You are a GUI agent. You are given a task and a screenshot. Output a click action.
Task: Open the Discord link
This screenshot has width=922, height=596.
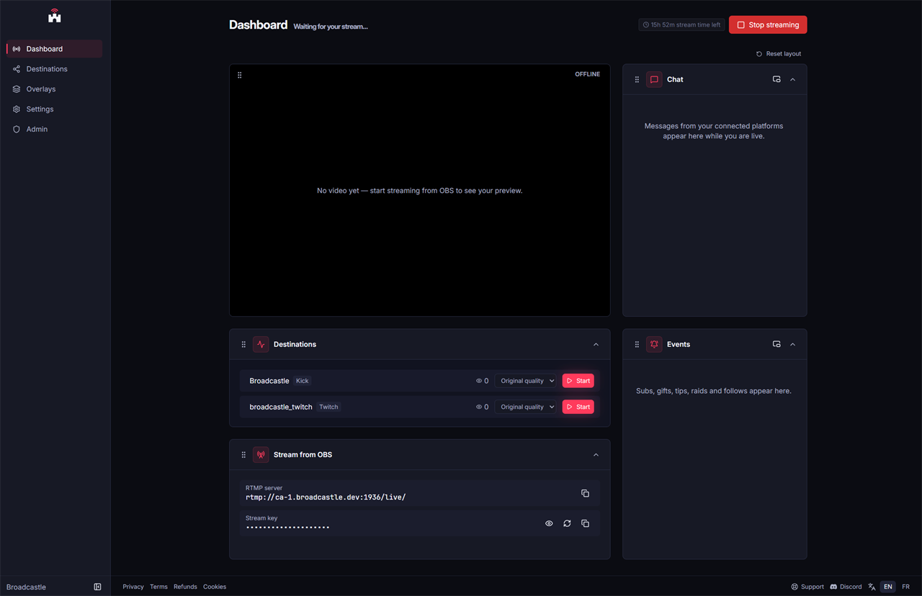[x=846, y=587]
